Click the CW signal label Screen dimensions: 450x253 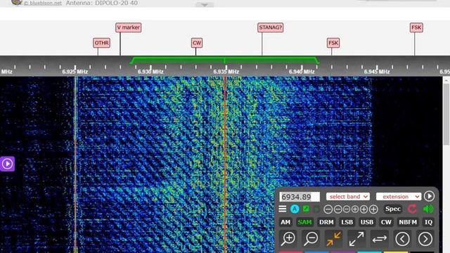click(197, 43)
